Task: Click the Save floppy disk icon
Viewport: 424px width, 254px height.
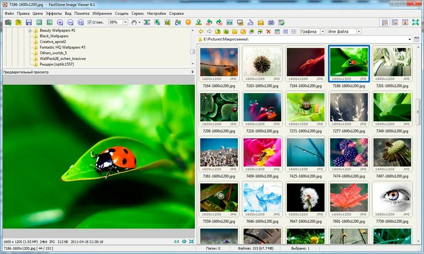Action: click(29, 22)
